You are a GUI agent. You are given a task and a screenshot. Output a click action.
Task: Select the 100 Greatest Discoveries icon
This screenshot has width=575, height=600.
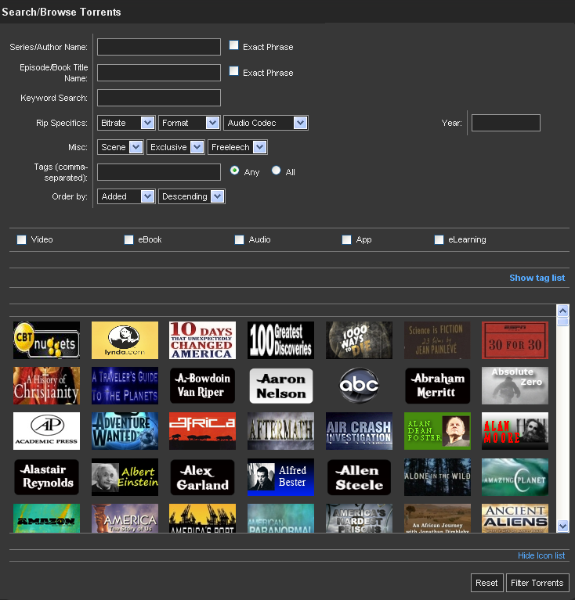(x=280, y=340)
